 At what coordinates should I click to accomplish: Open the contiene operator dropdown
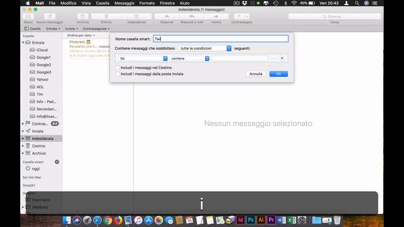coord(189,59)
